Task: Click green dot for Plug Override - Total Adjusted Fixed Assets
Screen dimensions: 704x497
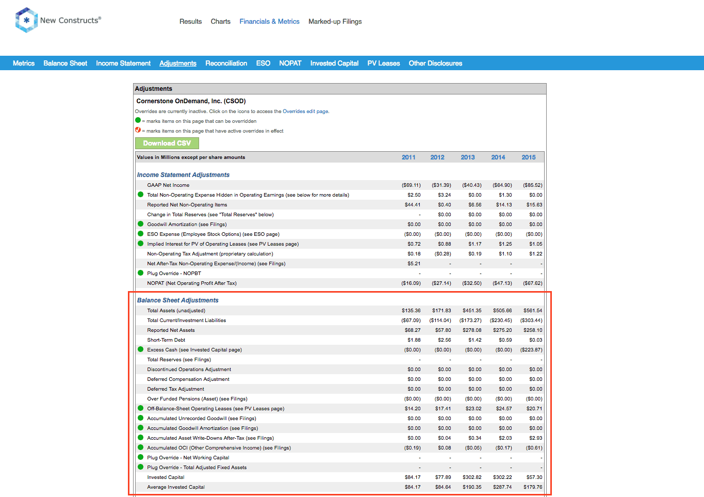Action: 140,467
